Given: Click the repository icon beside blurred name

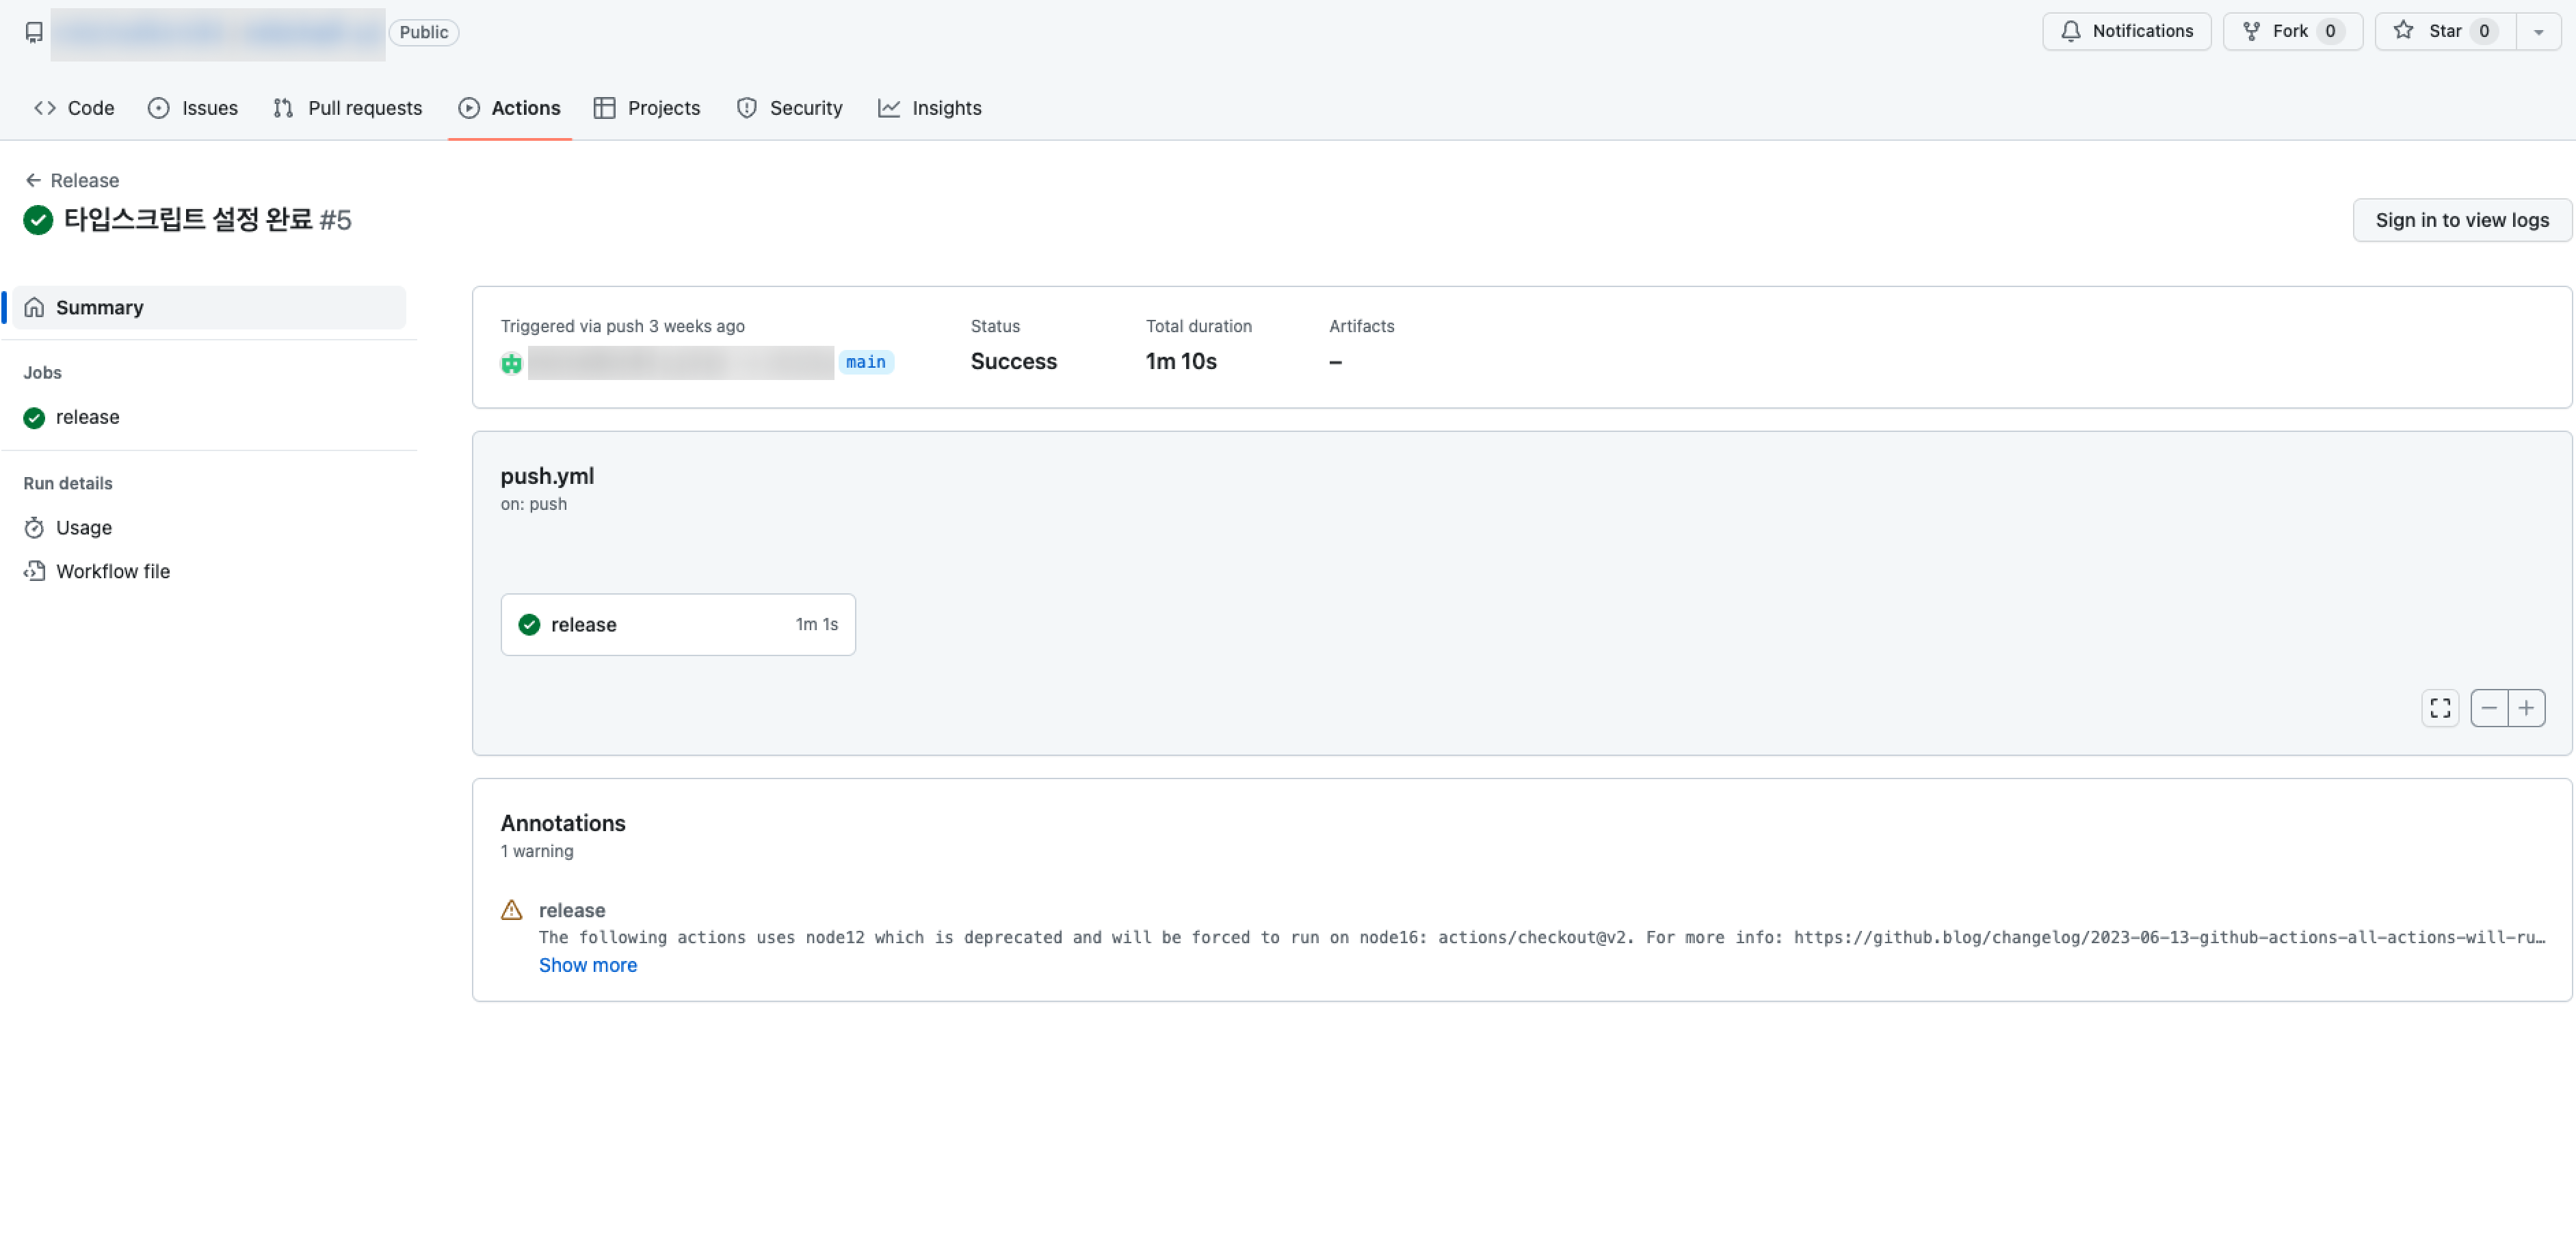Looking at the screenshot, I should [34, 32].
